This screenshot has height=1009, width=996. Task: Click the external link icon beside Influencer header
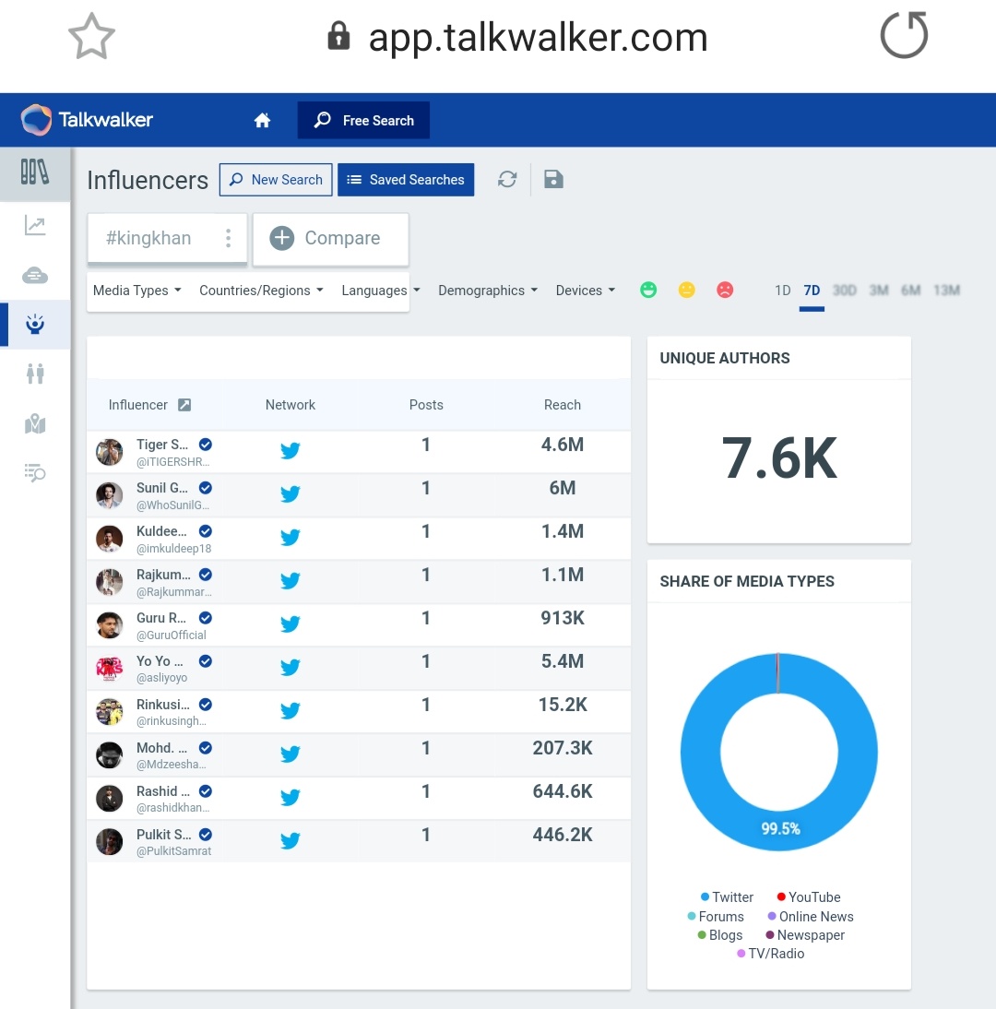click(184, 405)
